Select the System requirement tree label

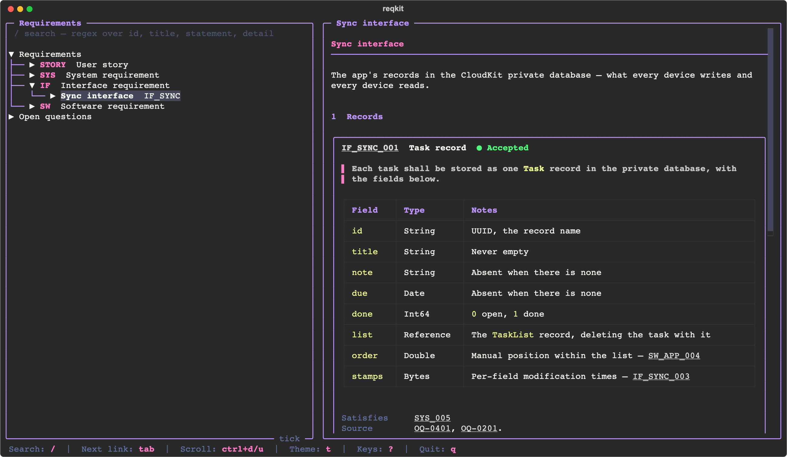[x=112, y=75]
